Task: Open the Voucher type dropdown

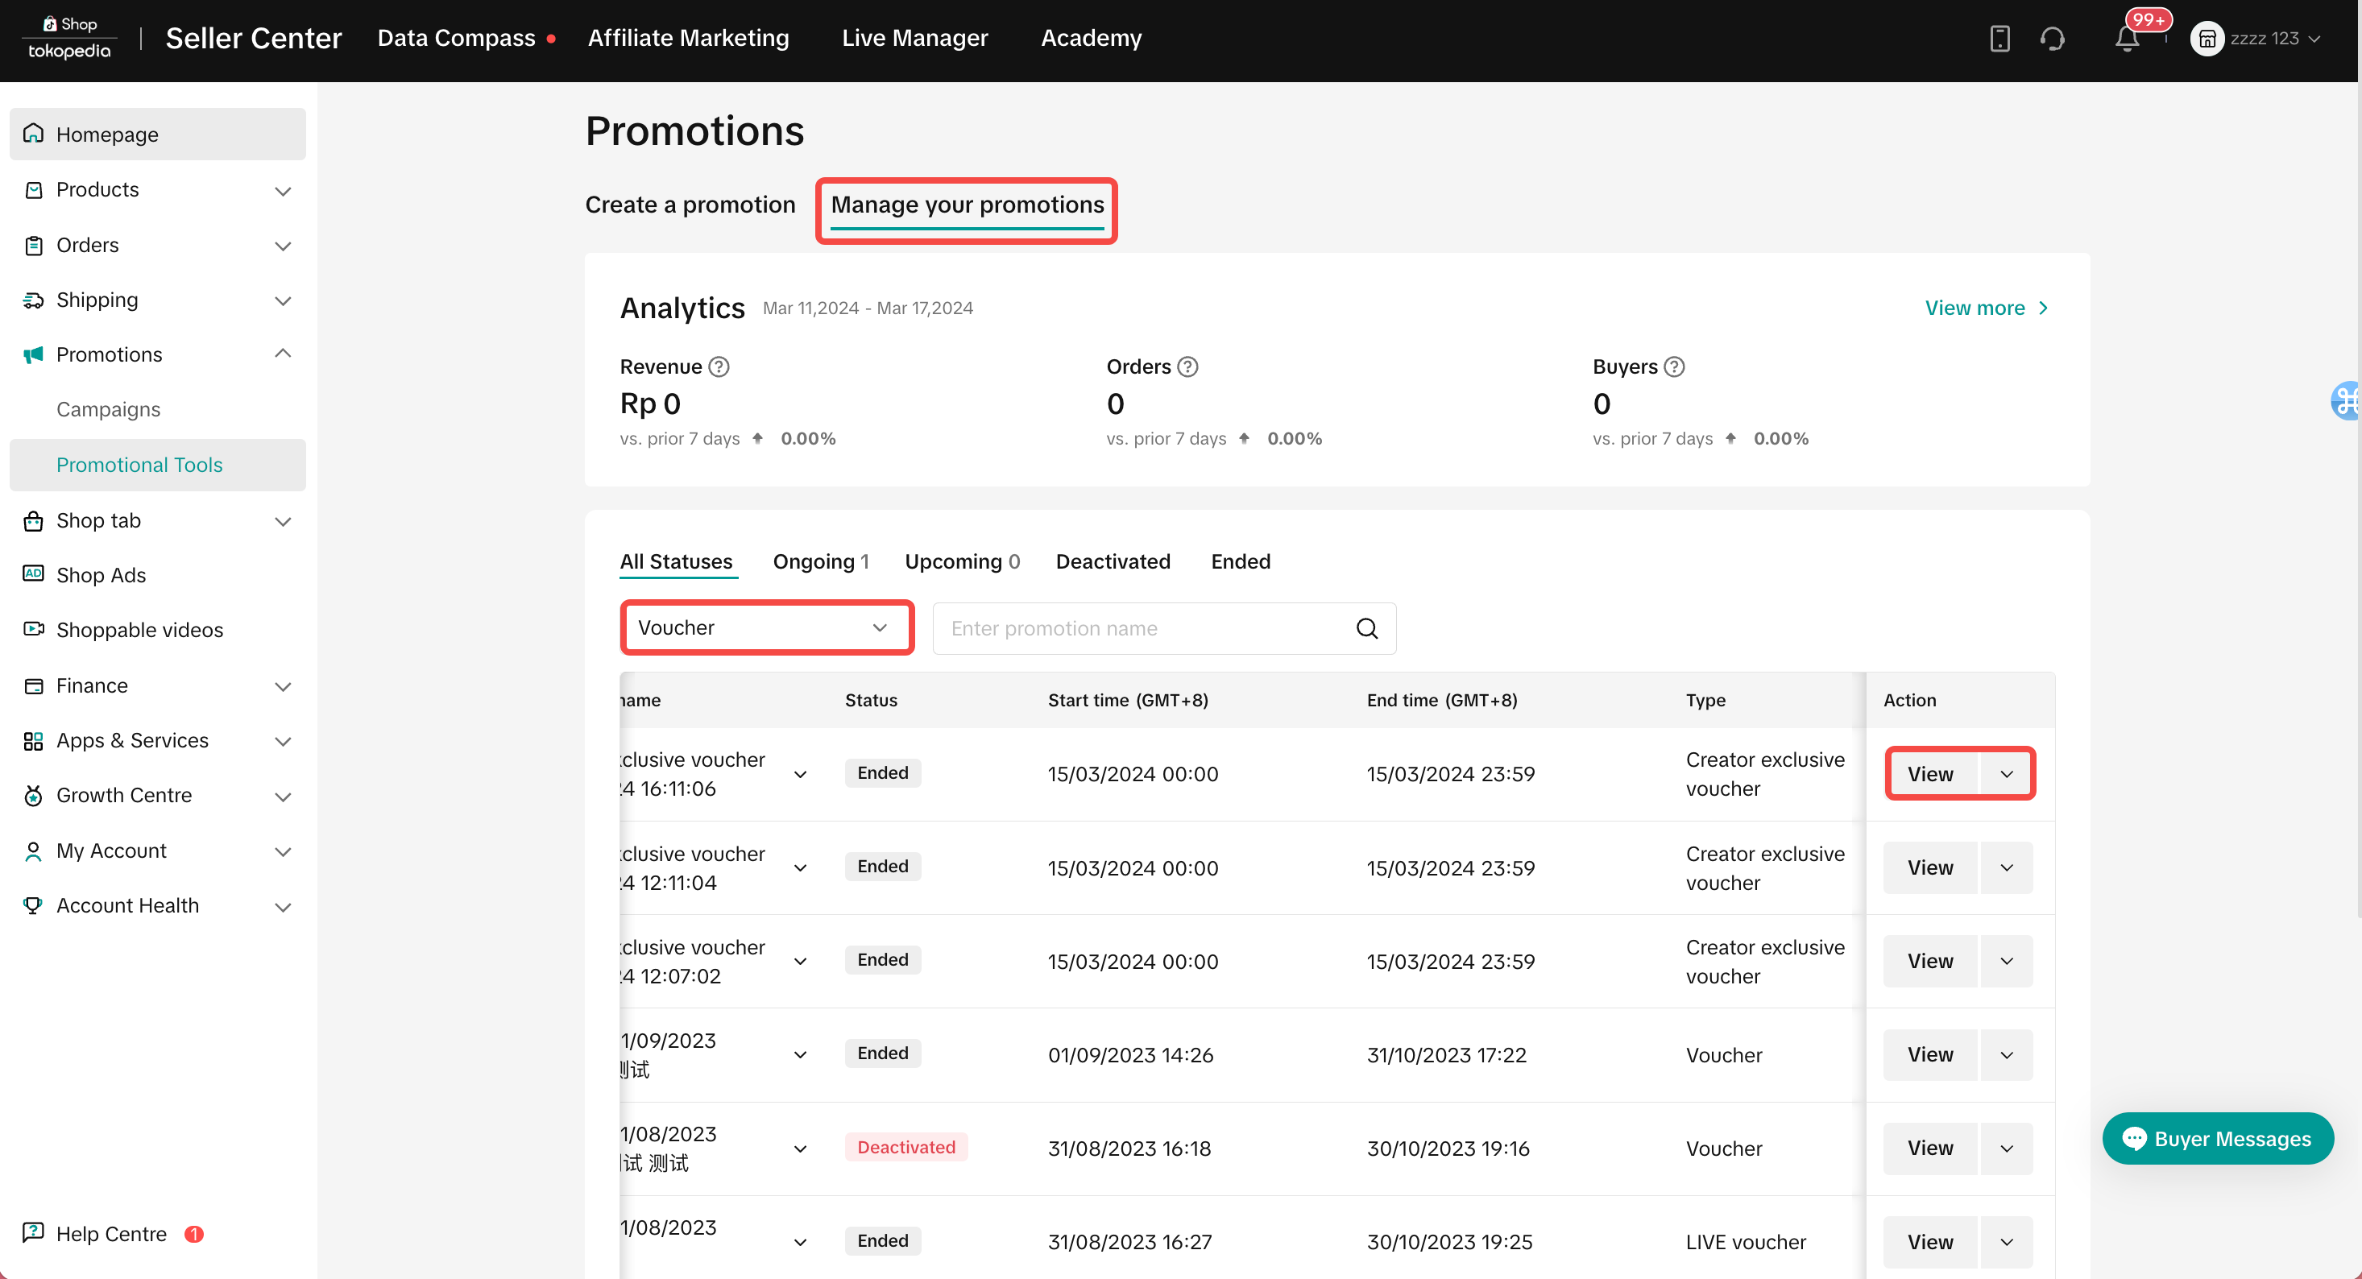Action: pos(767,627)
